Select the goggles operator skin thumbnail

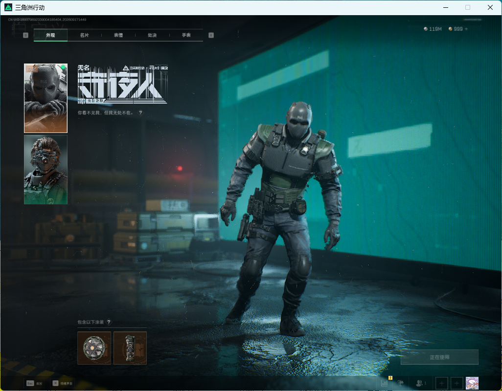46,170
